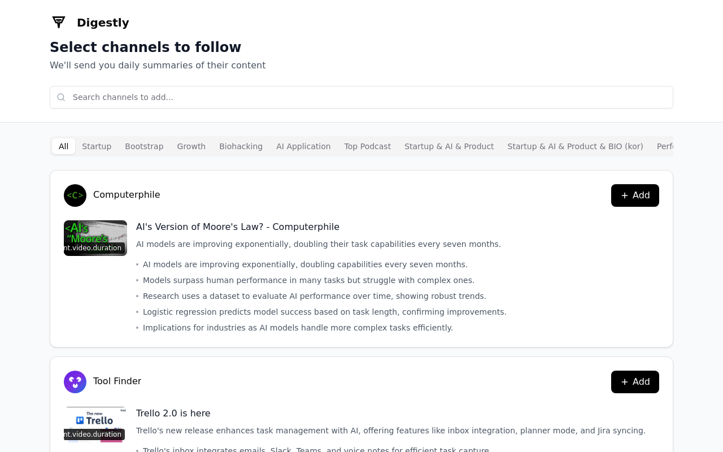Click the Digestly logo icon
The height and width of the screenshot is (452, 723).
[59, 23]
